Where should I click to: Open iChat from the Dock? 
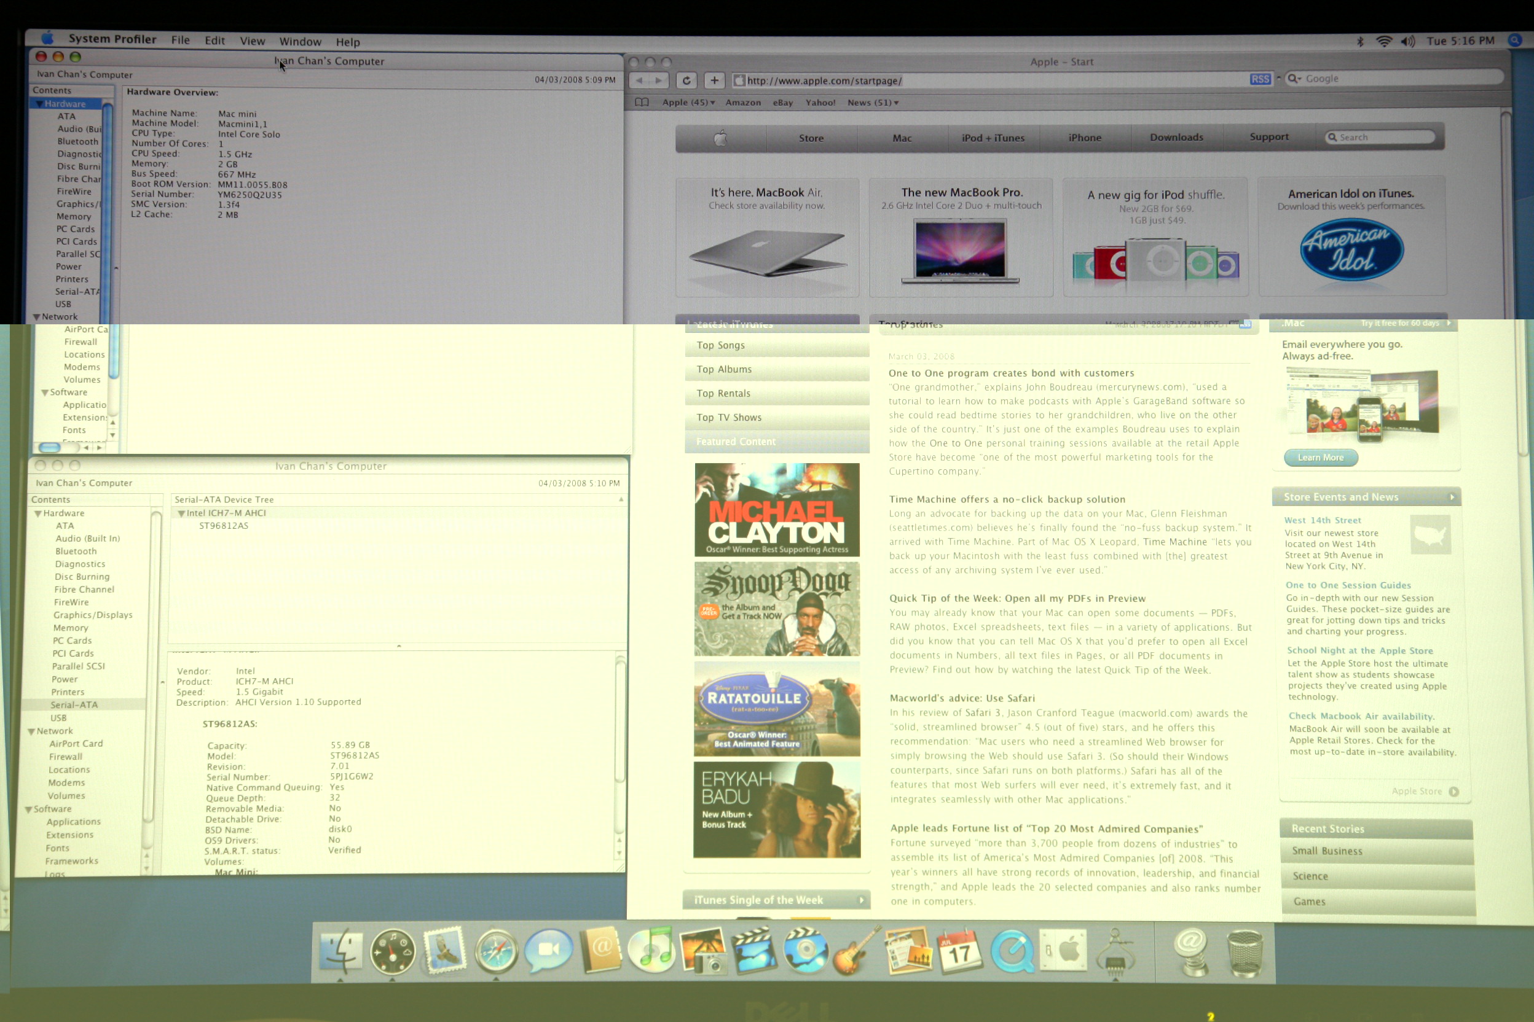coord(548,950)
